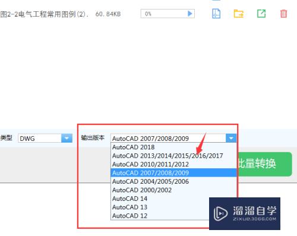Screen dimensions: 297x236
Task: Pick the AutoCAD 2010/2011/2012 option
Action: (x=173, y=164)
